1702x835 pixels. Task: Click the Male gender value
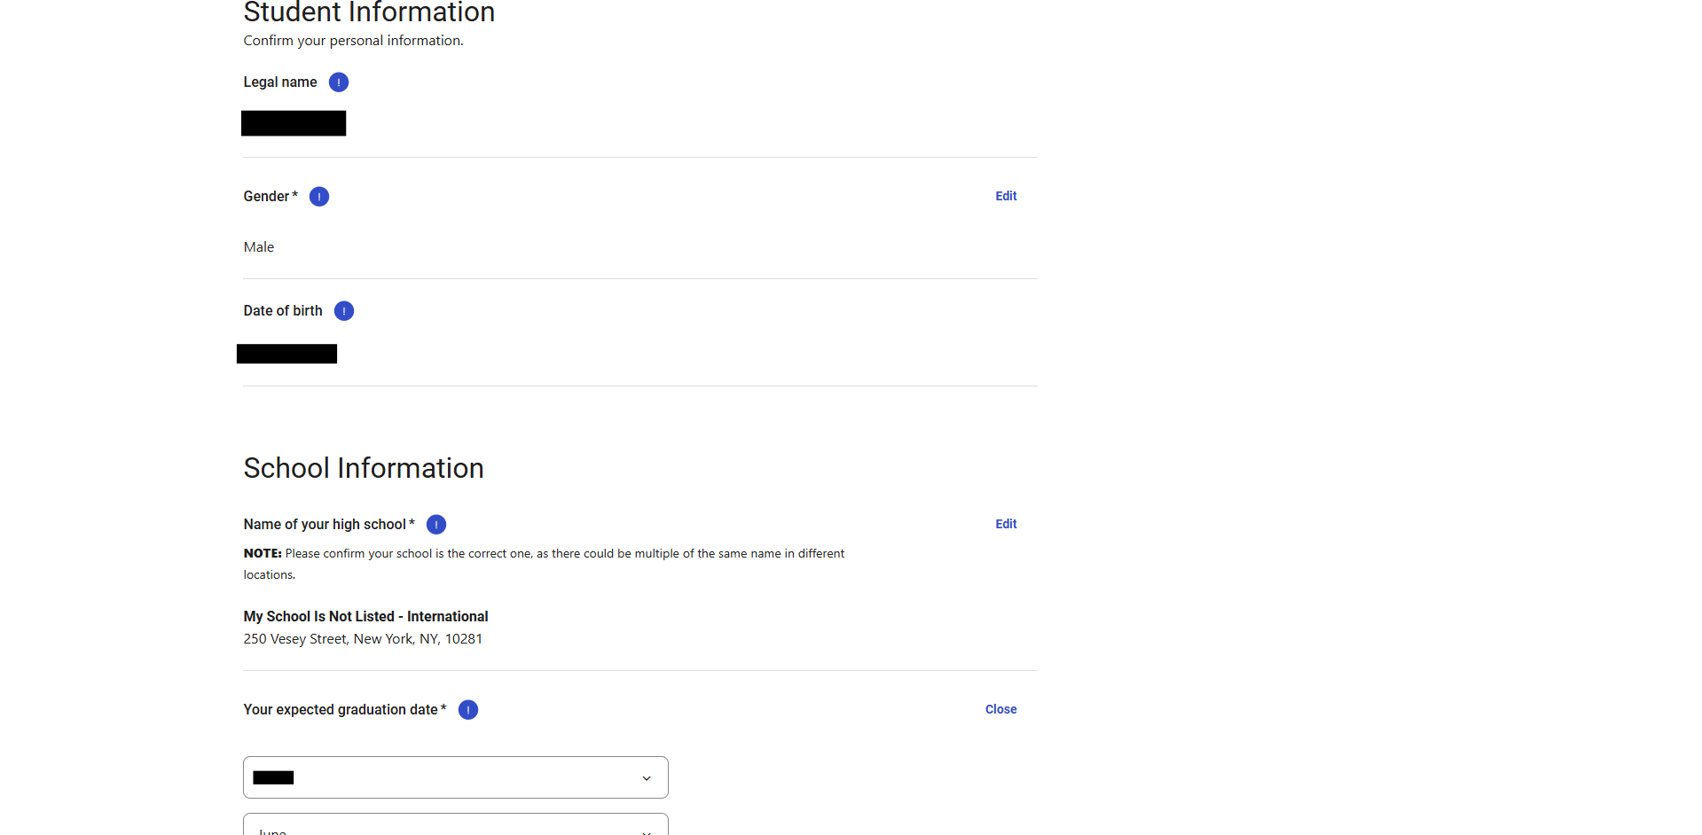(259, 247)
